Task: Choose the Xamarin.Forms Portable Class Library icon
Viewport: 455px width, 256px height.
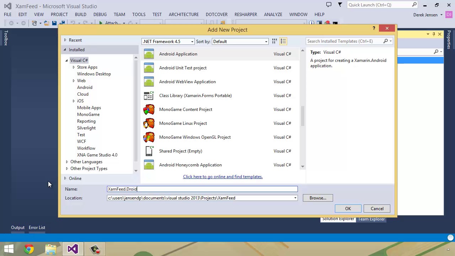Action: (x=149, y=96)
